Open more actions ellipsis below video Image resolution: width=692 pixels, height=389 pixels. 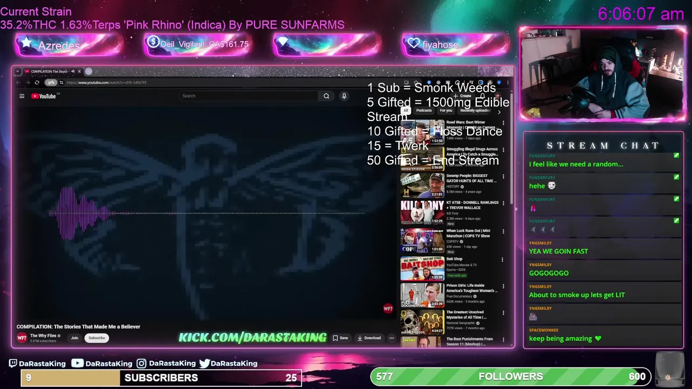[x=391, y=338]
